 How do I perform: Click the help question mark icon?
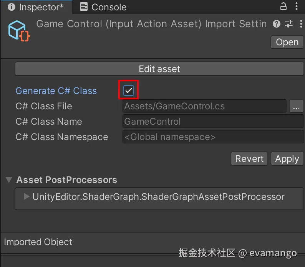click(x=277, y=24)
